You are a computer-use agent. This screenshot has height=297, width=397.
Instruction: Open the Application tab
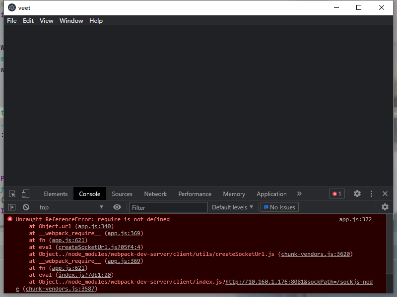(271, 194)
